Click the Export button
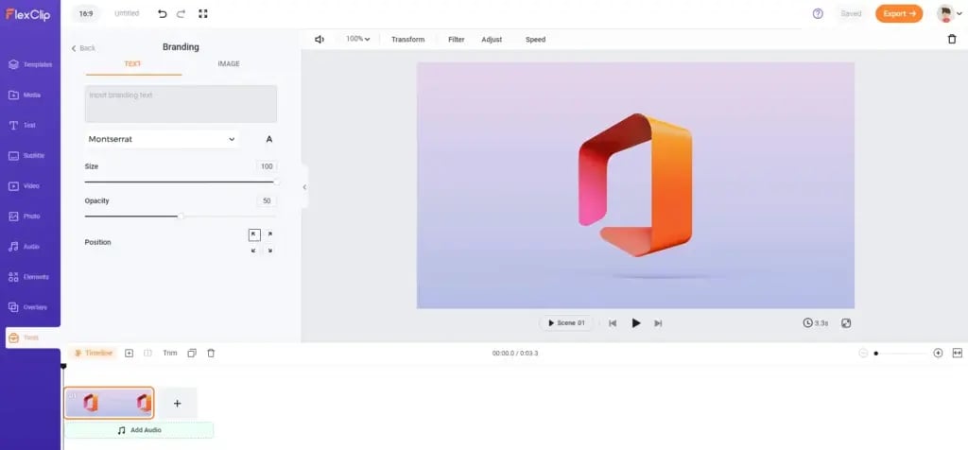 (898, 14)
